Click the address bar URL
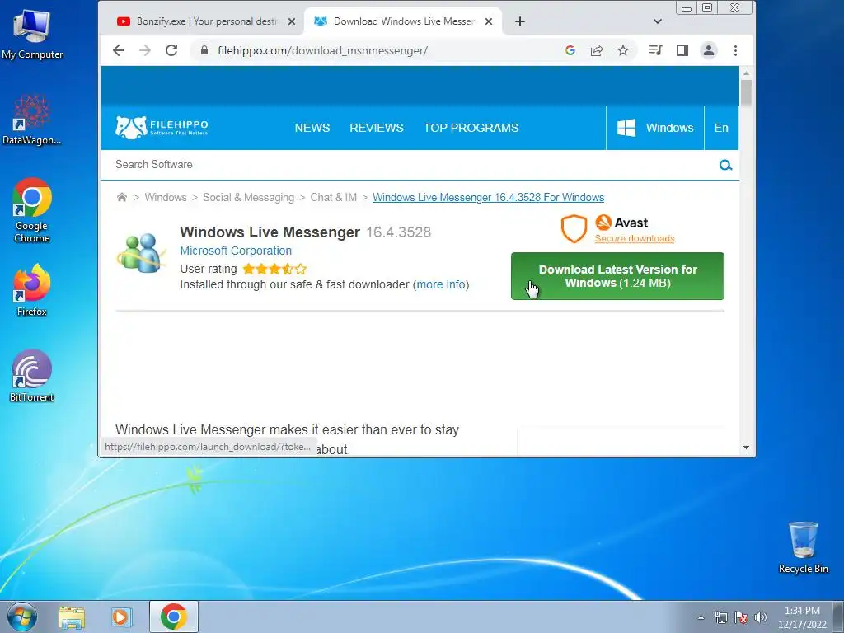The width and height of the screenshot is (844, 633). (322, 50)
